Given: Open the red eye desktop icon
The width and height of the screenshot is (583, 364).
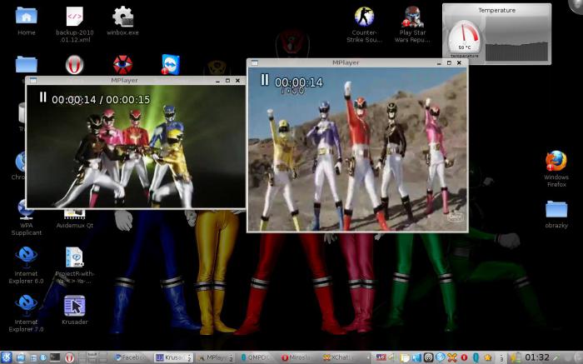Looking at the screenshot, I should click(x=122, y=65).
